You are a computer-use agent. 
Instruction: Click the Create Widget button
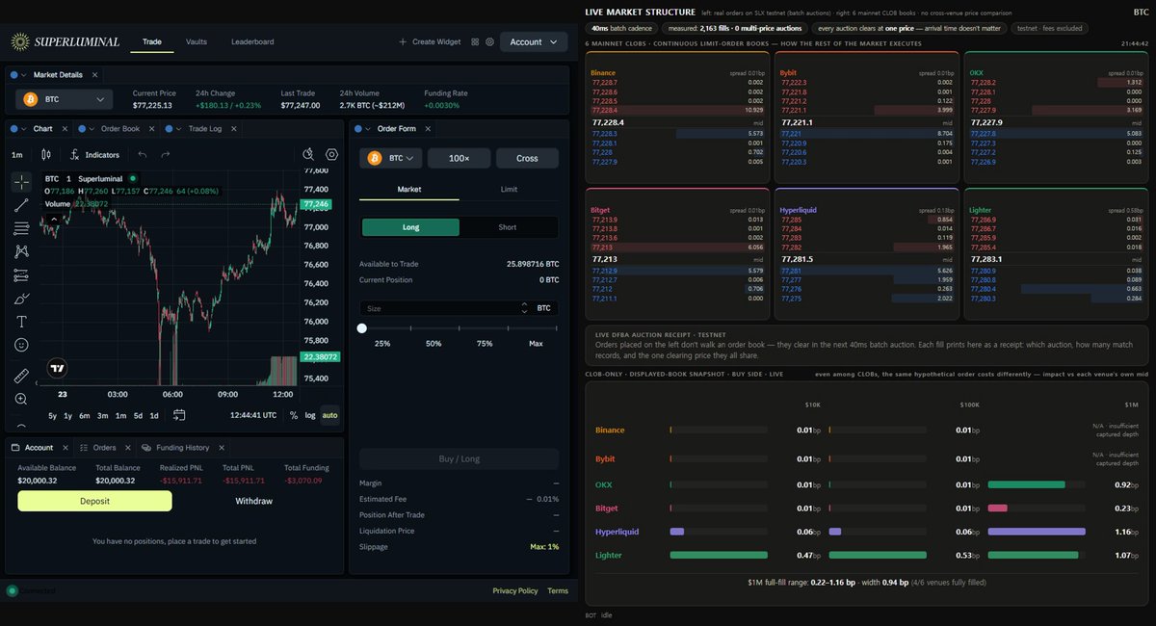click(431, 41)
